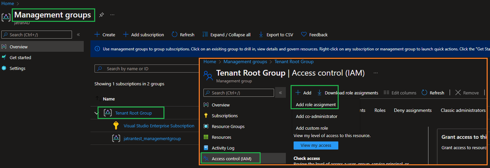Open Overview in the Management groups menu
The height and width of the screenshot is (168, 490).
pyautogui.click(x=42, y=47)
